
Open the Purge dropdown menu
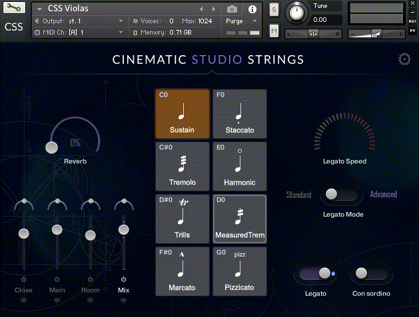(241, 21)
